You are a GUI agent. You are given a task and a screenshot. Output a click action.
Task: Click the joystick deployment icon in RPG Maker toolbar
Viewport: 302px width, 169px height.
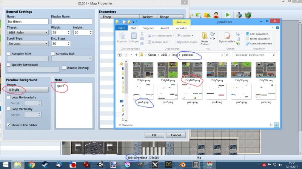(x=239, y=15)
